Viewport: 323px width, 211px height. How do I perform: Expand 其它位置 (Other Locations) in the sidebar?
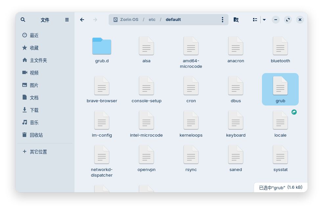point(38,152)
